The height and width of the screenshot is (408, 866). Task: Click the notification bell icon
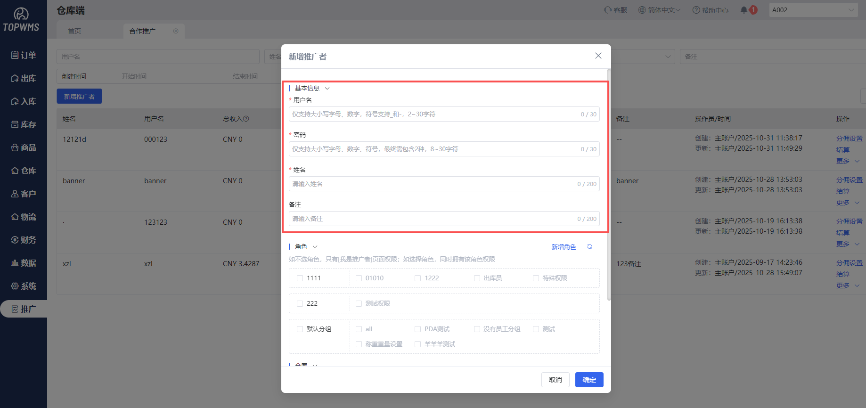(744, 10)
